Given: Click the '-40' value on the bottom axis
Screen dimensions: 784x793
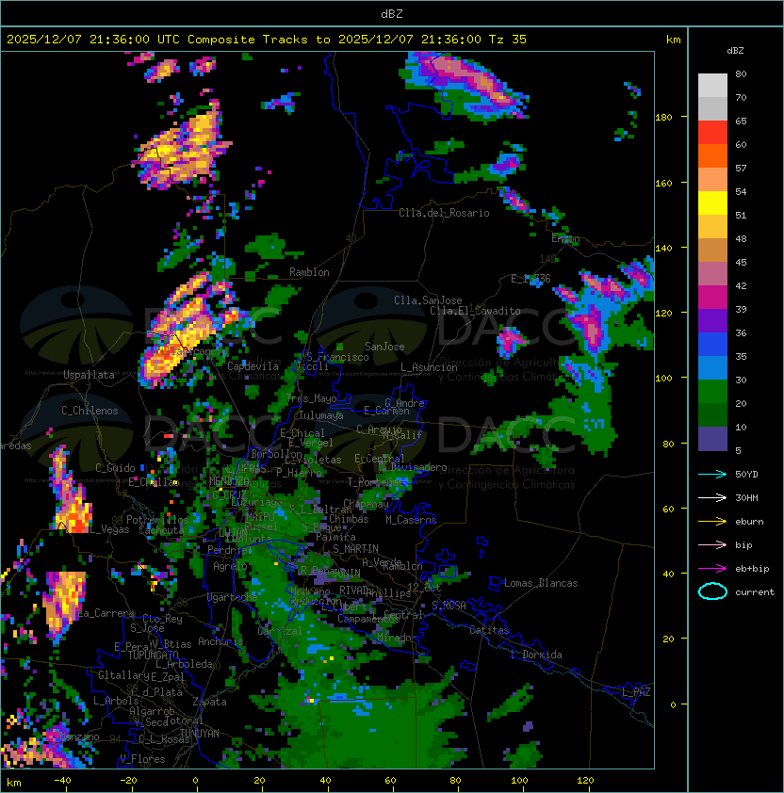Looking at the screenshot, I should pos(62,781).
